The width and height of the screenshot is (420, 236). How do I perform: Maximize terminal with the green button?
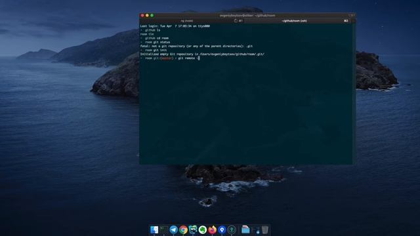(x=152, y=16)
